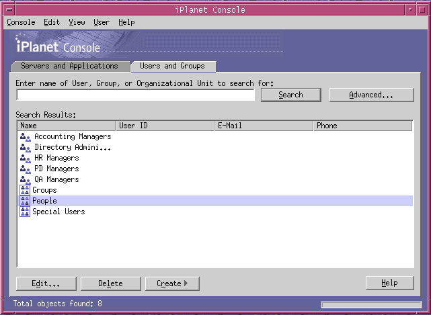Maximize the iPlanet Console window
Screen dimensions: 431x315
pos(422,10)
